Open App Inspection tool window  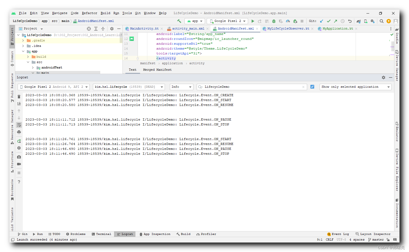tap(155, 234)
